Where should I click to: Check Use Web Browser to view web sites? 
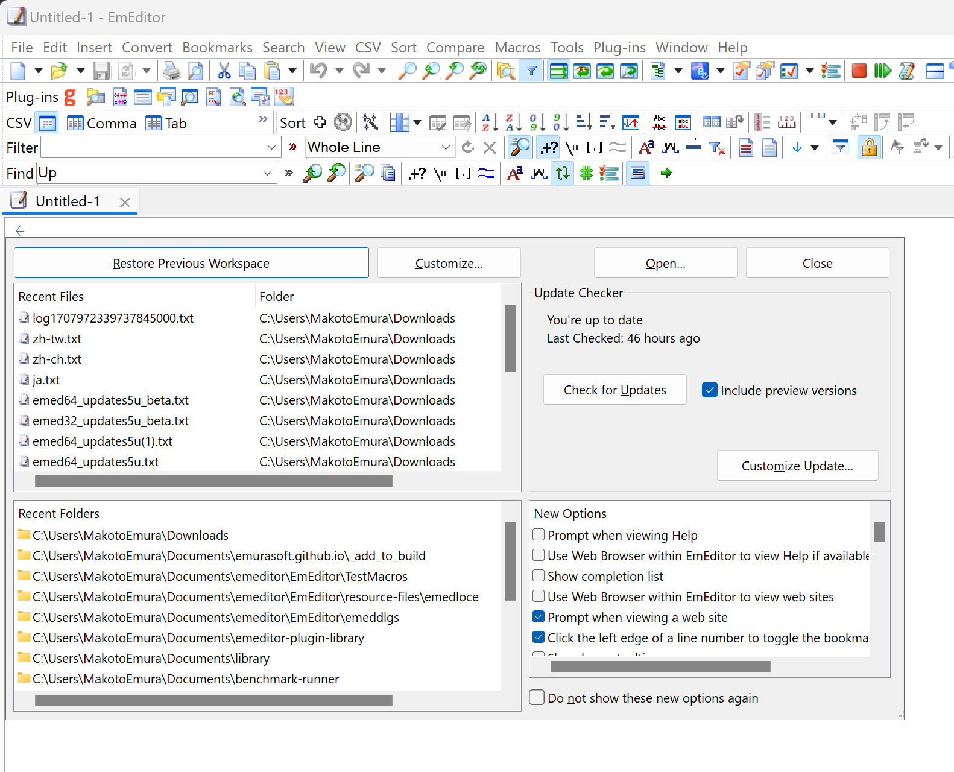click(x=539, y=596)
